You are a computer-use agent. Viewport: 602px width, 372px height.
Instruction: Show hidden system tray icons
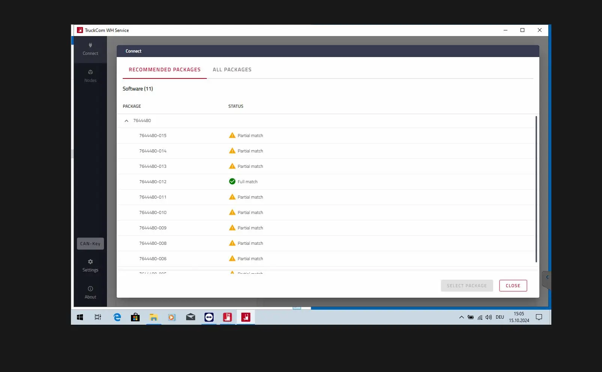(x=462, y=317)
